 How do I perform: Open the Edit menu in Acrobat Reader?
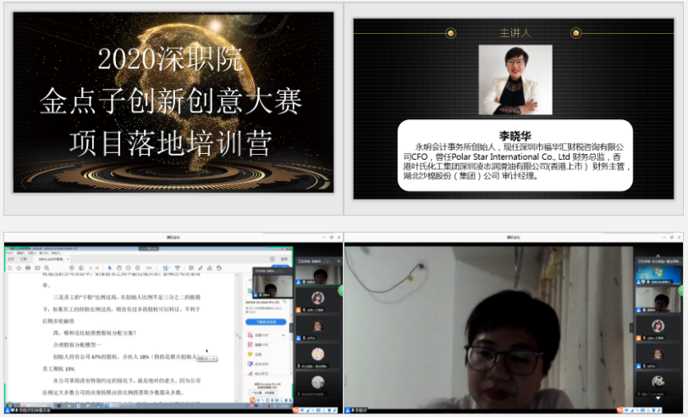20,253
